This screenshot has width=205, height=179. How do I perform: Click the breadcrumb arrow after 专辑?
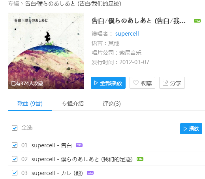pyautogui.click(x=22, y=4)
